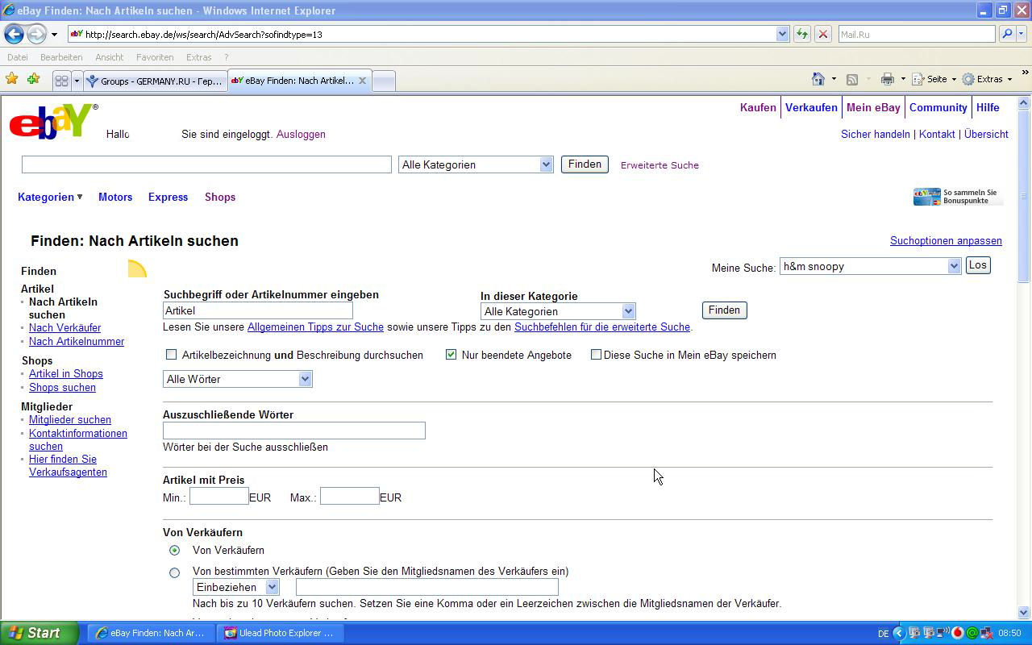1032x645 pixels.
Task: Click the Max. price input field
Action: pyautogui.click(x=349, y=496)
